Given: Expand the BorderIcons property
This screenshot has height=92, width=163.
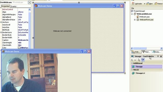Looking at the screenshot, I should [x=1, y=32].
